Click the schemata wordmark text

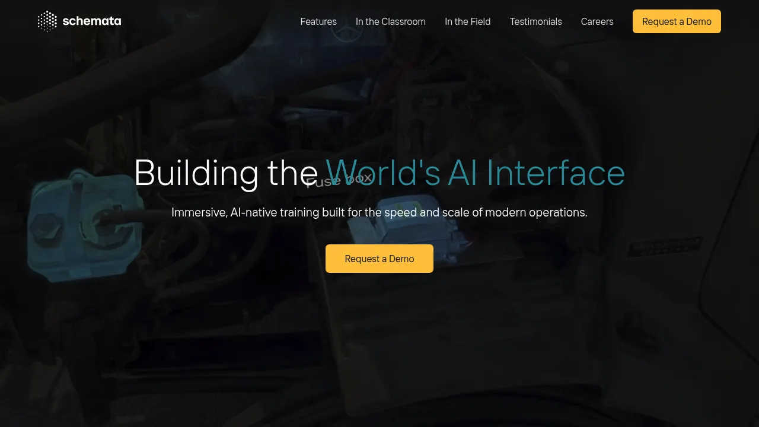click(91, 21)
